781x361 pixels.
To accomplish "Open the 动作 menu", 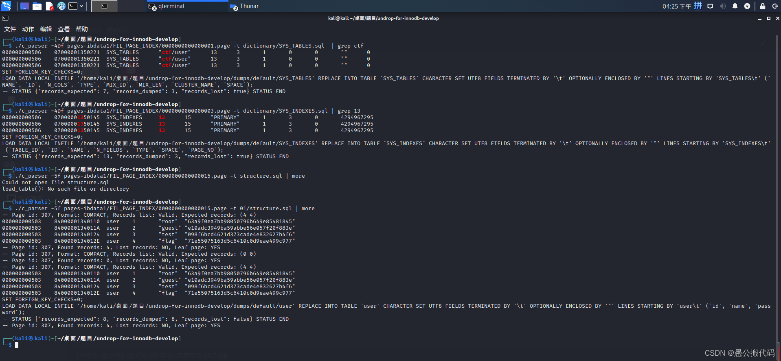I will [28, 29].
